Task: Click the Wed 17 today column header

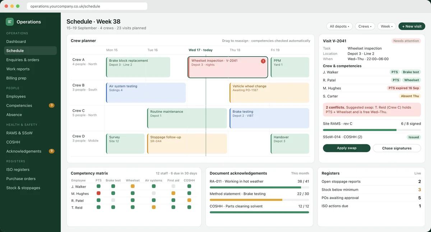Action: 200,50
